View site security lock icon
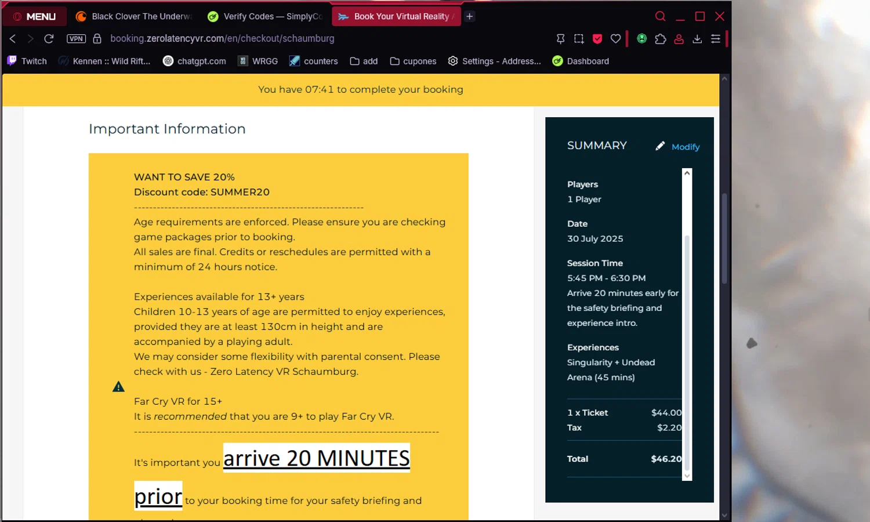This screenshot has width=870, height=522. (97, 38)
